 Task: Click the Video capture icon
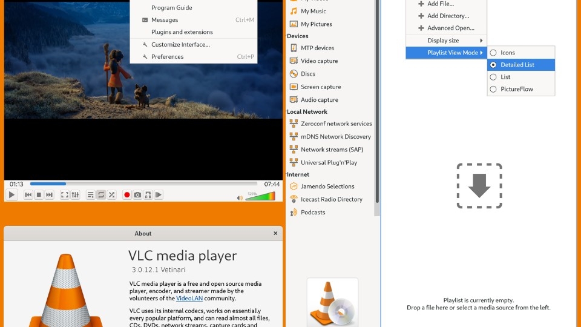click(294, 61)
